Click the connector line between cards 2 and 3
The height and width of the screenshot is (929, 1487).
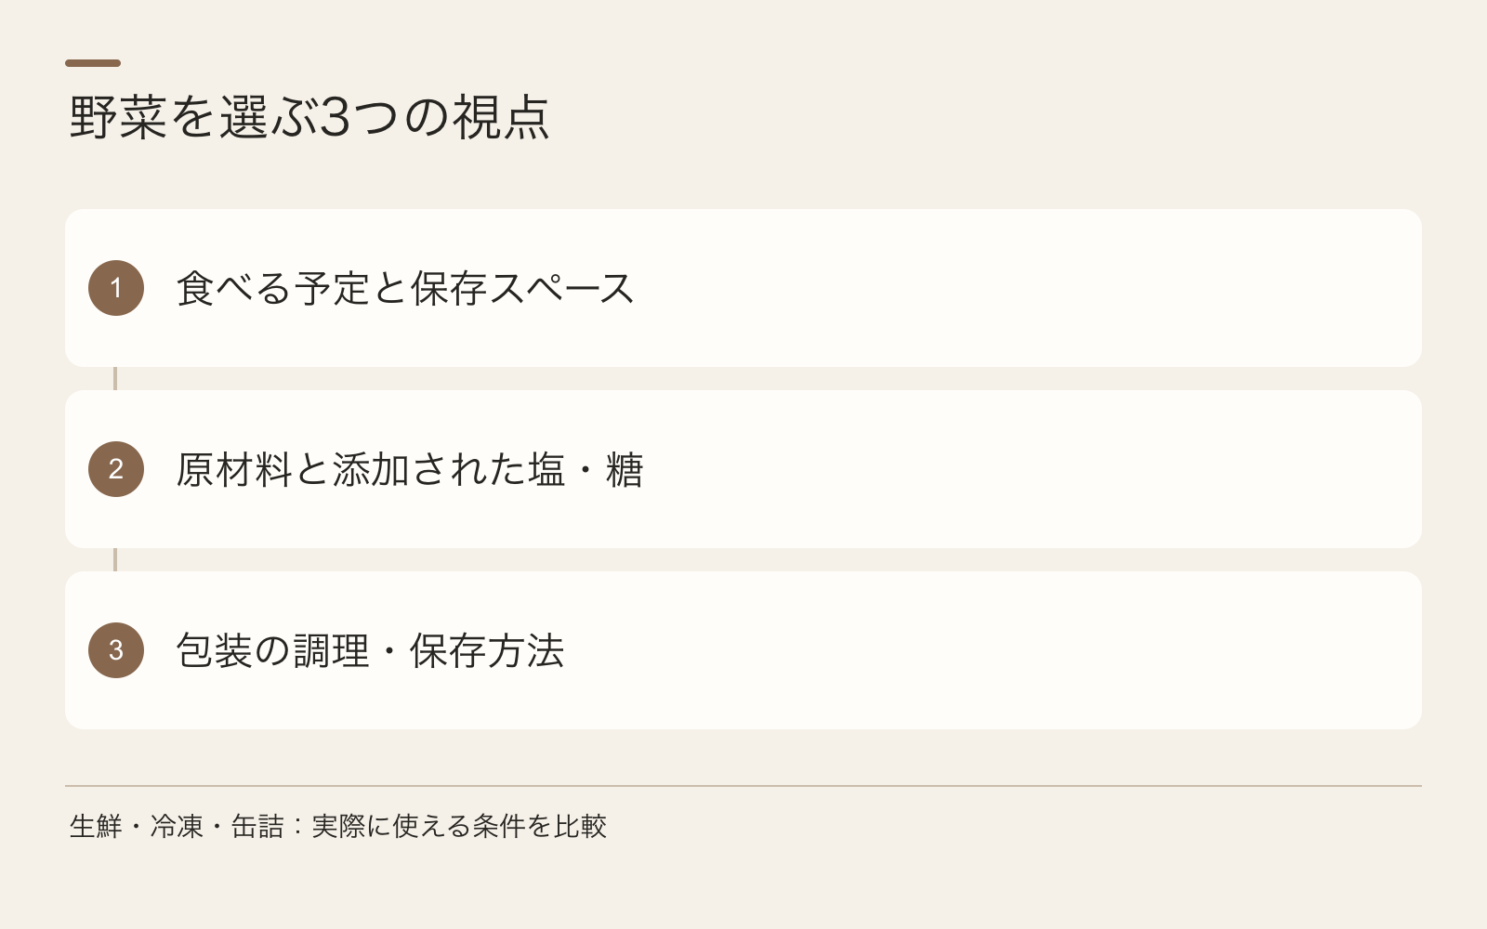pos(115,559)
